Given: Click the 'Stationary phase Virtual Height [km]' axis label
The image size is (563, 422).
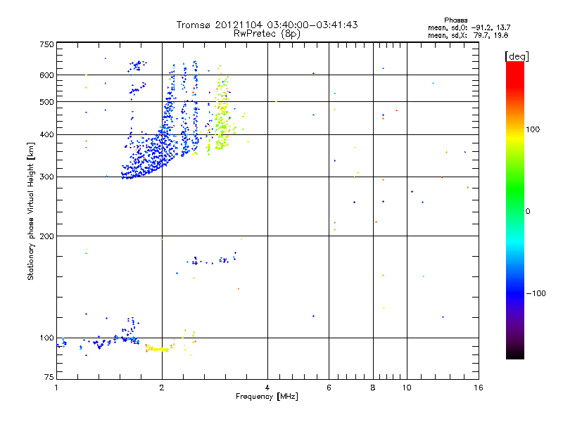Looking at the screenshot, I should click(31, 211).
